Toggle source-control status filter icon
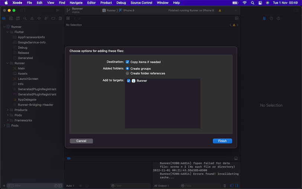This screenshot has height=189, width=302. [60, 186]
